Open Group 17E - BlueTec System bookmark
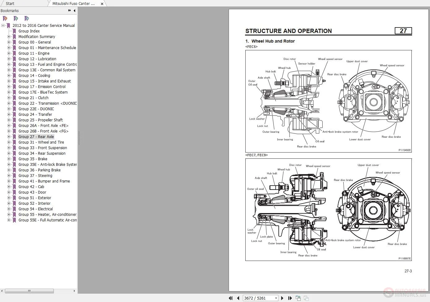 click(x=43, y=92)
